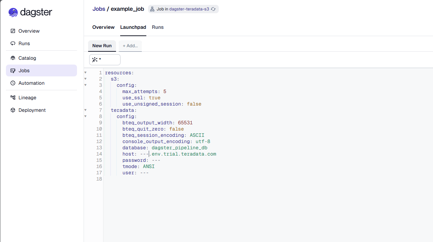This screenshot has height=242, width=433.
Task: Open Catalog in the sidebar
Action: pyautogui.click(x=41, y=58)
